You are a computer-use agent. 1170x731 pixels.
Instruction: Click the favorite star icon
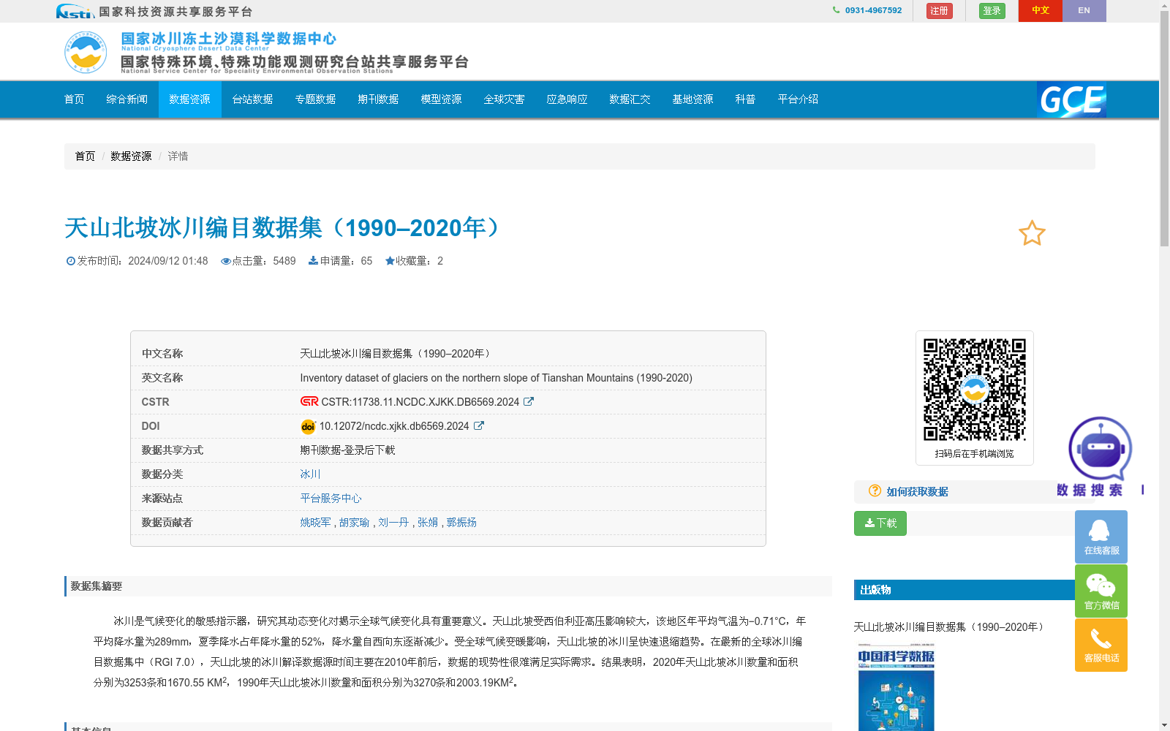point(1032,233)
